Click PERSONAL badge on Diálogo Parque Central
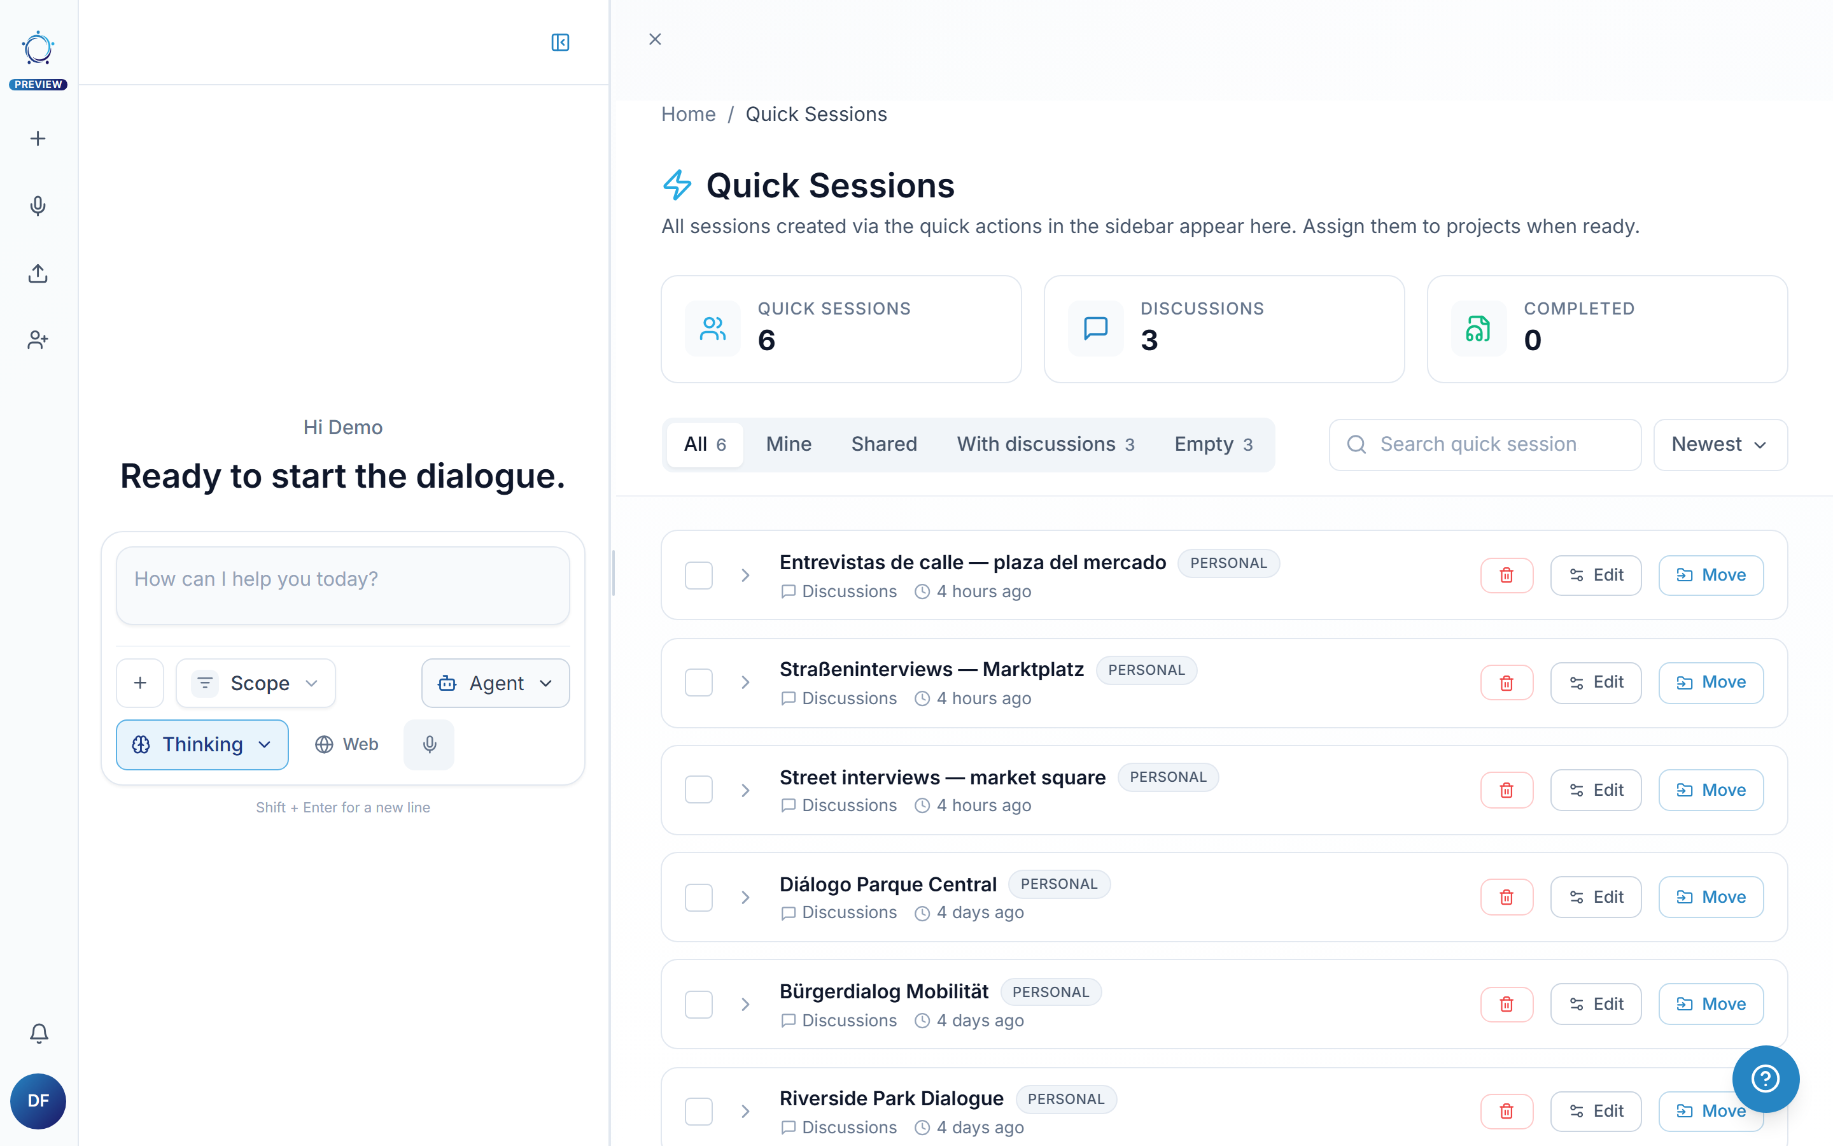The width and height of the screenshot is (1833, 1146). coord(1059,884)
